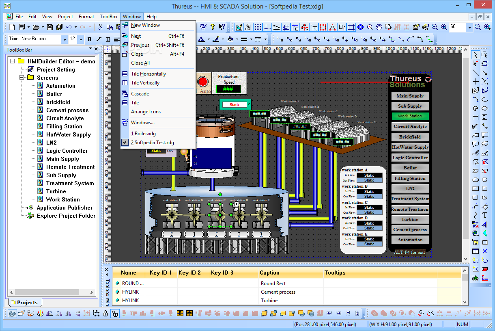
Task: Toggle underline formatting
Action: pos(108,39)
